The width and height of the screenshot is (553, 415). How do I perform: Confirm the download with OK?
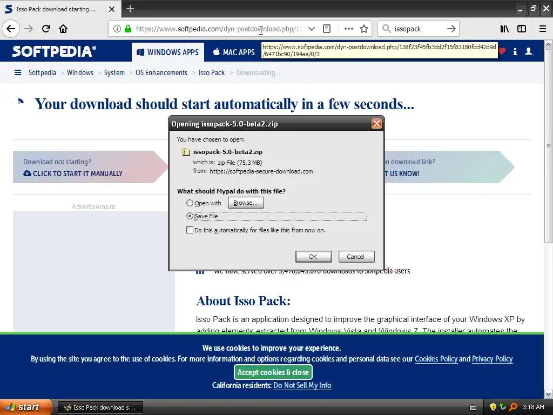coord(313,257)
